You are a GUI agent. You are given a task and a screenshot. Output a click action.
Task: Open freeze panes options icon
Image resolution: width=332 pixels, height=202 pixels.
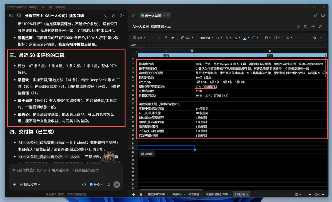click(x=266, y=38)
